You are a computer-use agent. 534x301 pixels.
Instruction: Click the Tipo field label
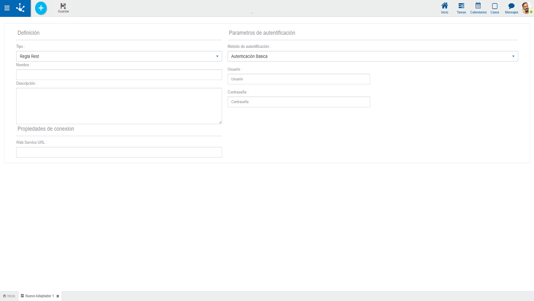pos(20,46)
